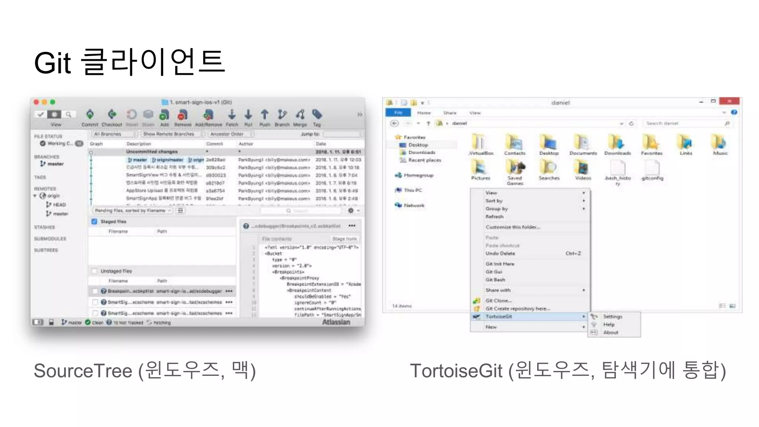This screenshot has width=759, height=427.
Task: Click the Reset toolbar icon
Action: (132, 115)
